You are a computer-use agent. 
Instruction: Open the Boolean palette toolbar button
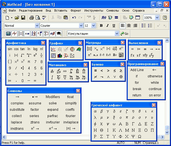tap(40, 34)
